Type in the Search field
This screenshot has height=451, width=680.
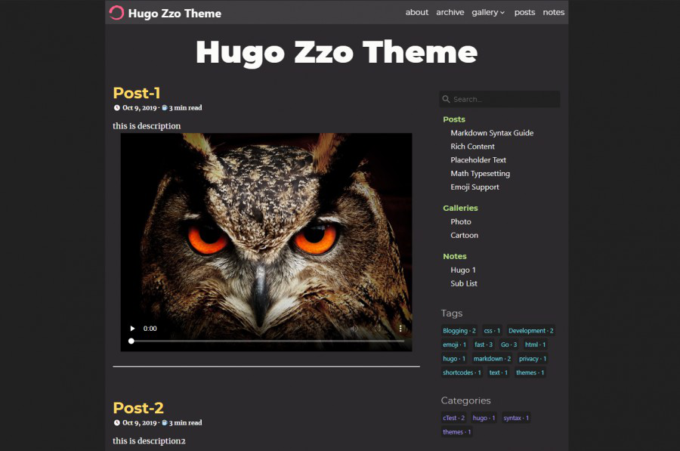(x=502, y=99)
